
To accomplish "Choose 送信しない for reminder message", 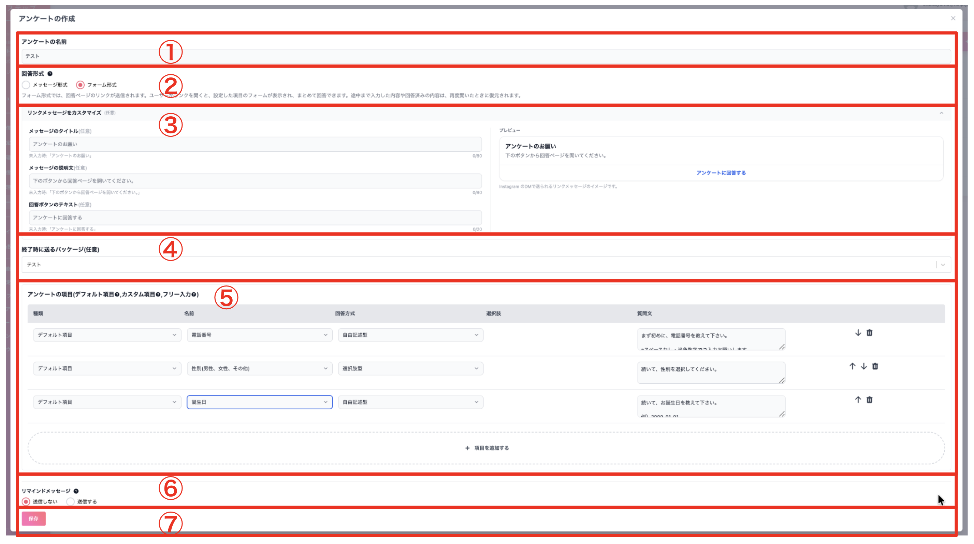I will pos(26,501).
